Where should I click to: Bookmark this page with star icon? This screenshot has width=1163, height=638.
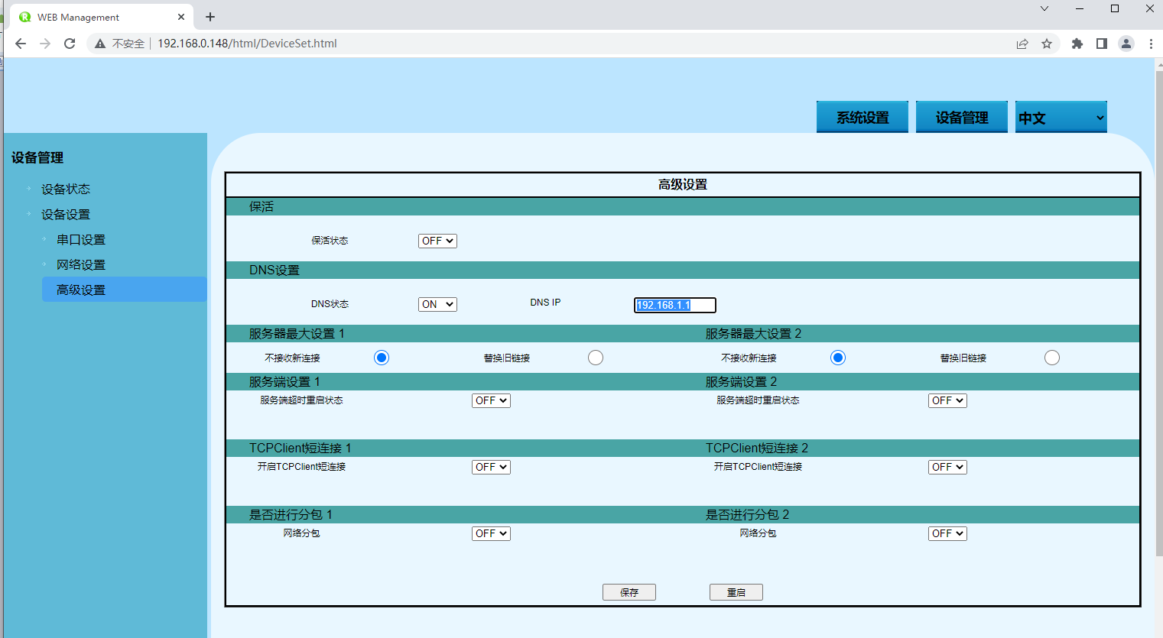tap(1047, 44)
